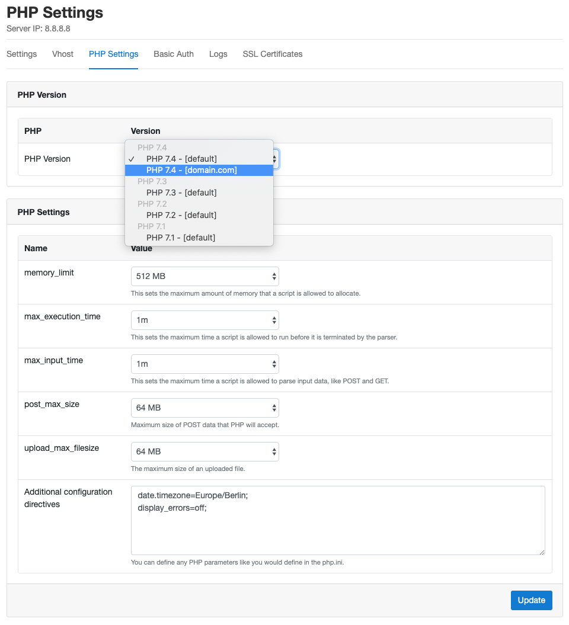Open the SSL Certificates tab
Screen dimensions: 569x625
(272, 55)
